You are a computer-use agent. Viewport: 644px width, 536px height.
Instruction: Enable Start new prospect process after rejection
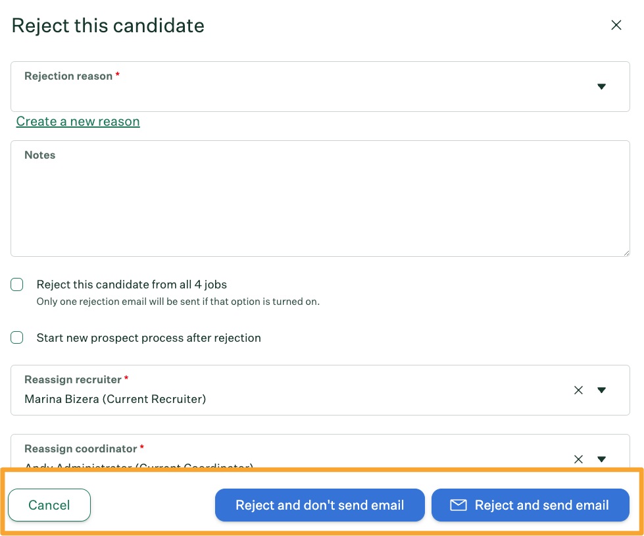pyautogui.click(x=17, y=337)
